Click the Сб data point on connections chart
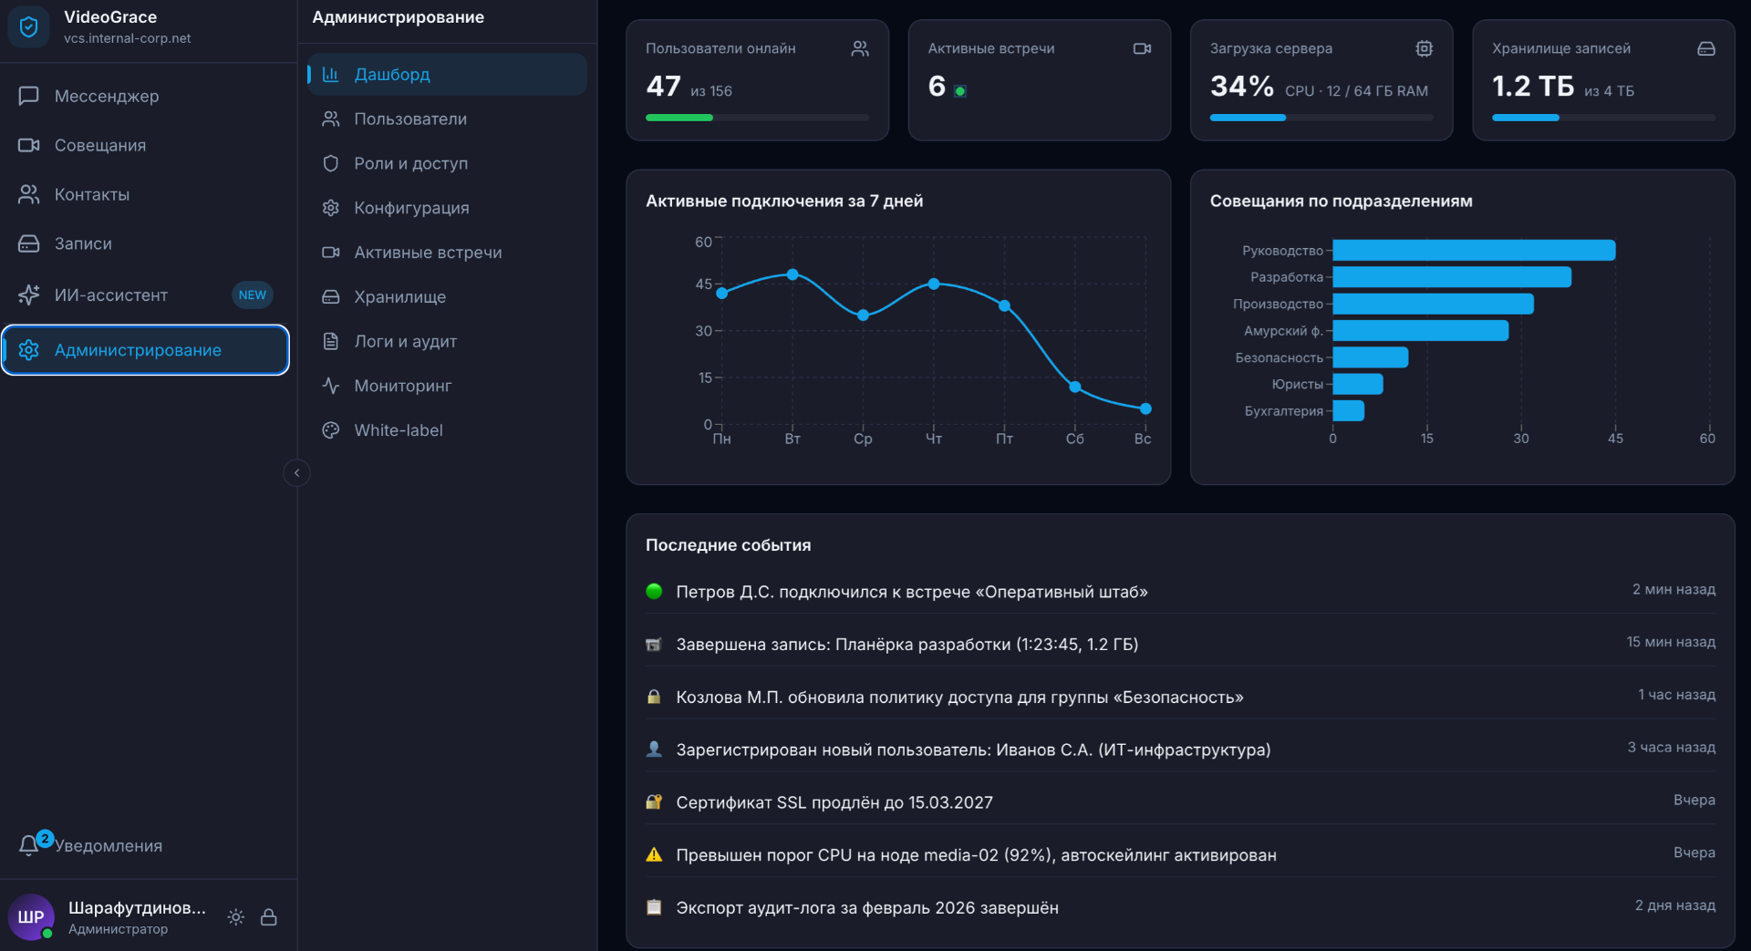 click(x=1075, y=387)
